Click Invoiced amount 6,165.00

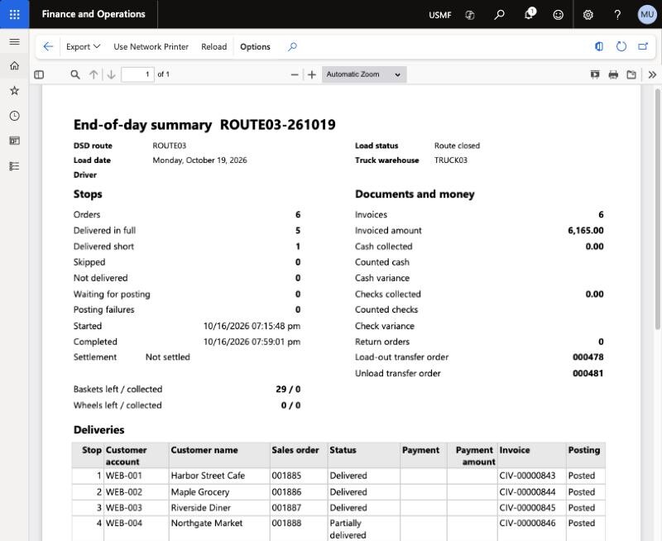coord(586,231)
